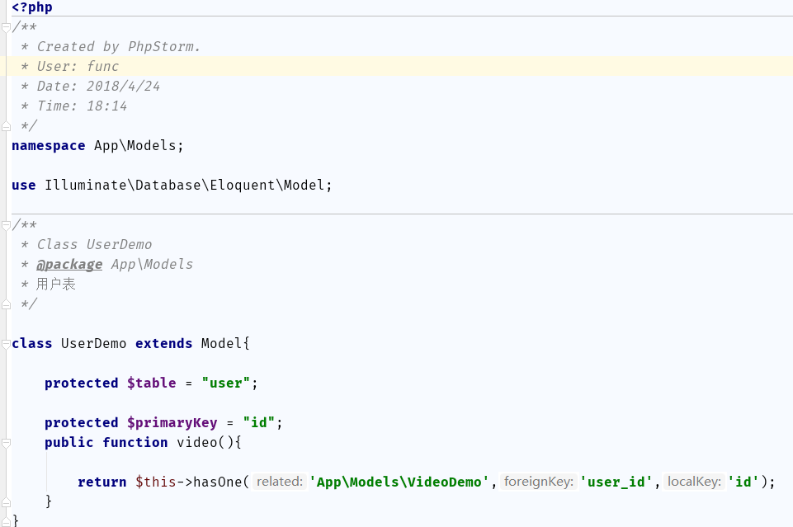The image size is (793, 527).
Task: Click the 'localKey:' parameter hint
Action: [x=694, y=482]
